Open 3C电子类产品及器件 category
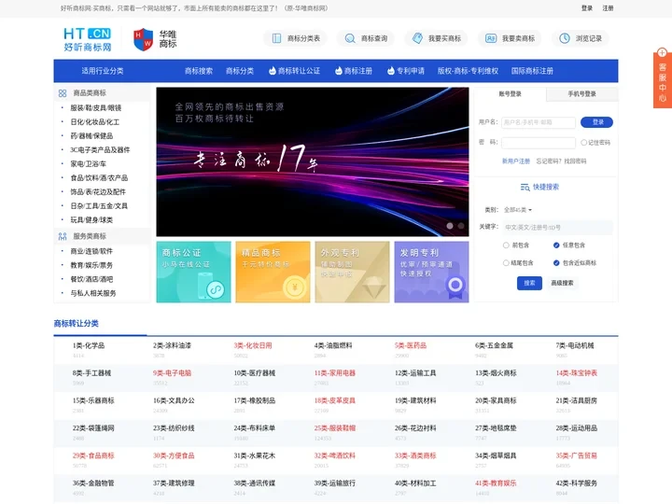The width and height of the screenshot is (672, 504). 100,150
